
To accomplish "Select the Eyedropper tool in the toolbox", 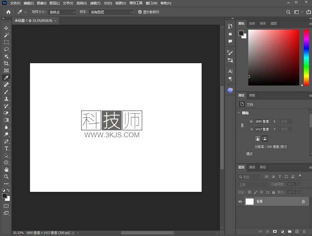I will pos(6,77).
